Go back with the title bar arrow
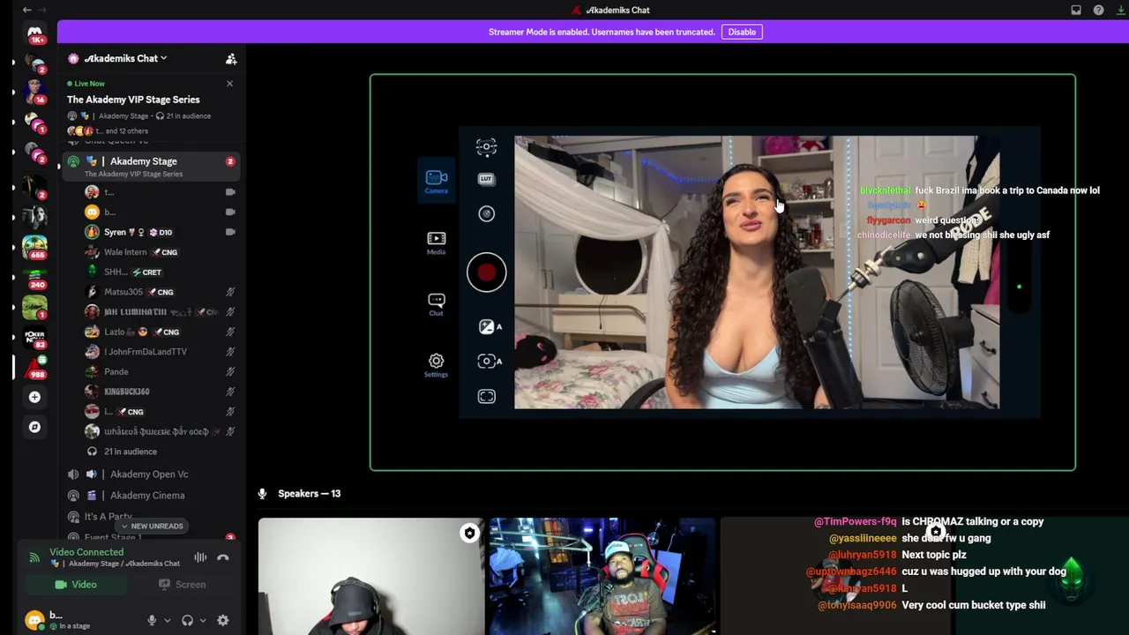Screen dimensions: 1129x635 pyautogui.click(x=27, y=10)
